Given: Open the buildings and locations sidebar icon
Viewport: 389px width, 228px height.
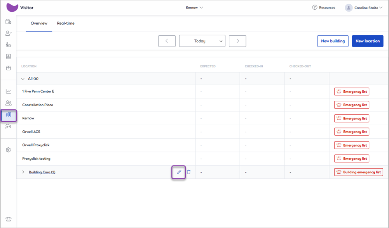Looking at the screenshot, I should [9, 115].
